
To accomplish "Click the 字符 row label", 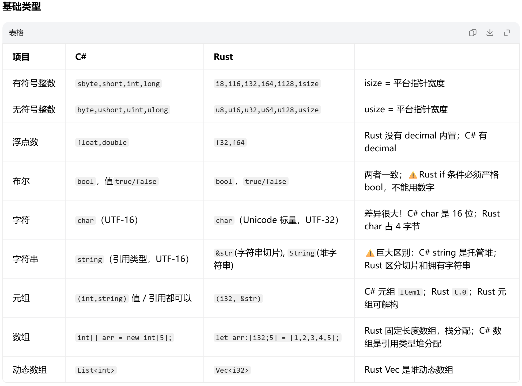I will 21,220.
